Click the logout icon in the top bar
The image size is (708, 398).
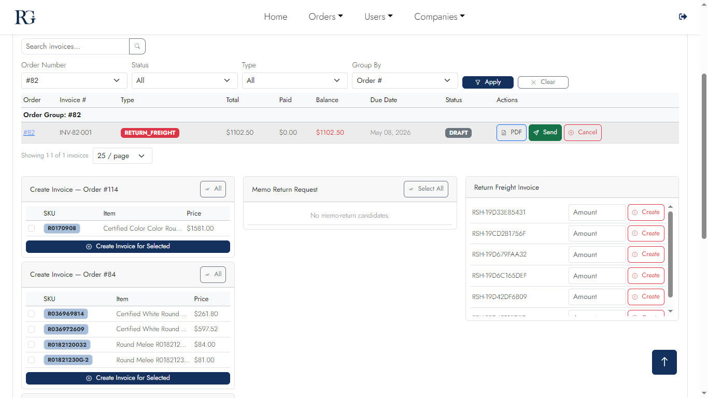coord(683,16)
